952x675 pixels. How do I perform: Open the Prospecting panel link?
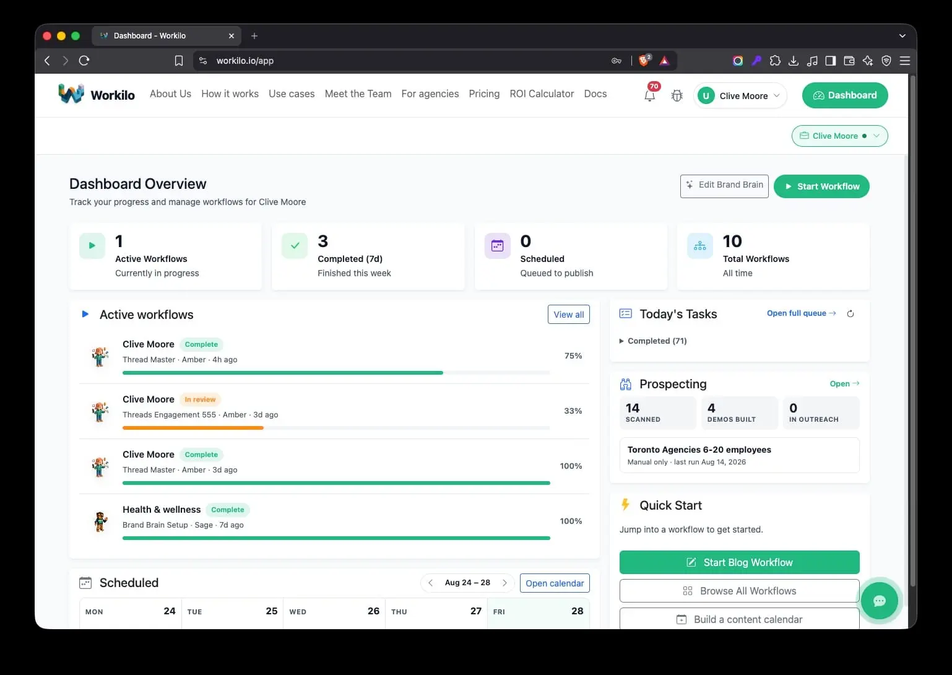click(x=844, y=383)
